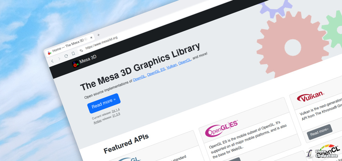
Task: Click the browser back arrow
Action: (52, 61)
